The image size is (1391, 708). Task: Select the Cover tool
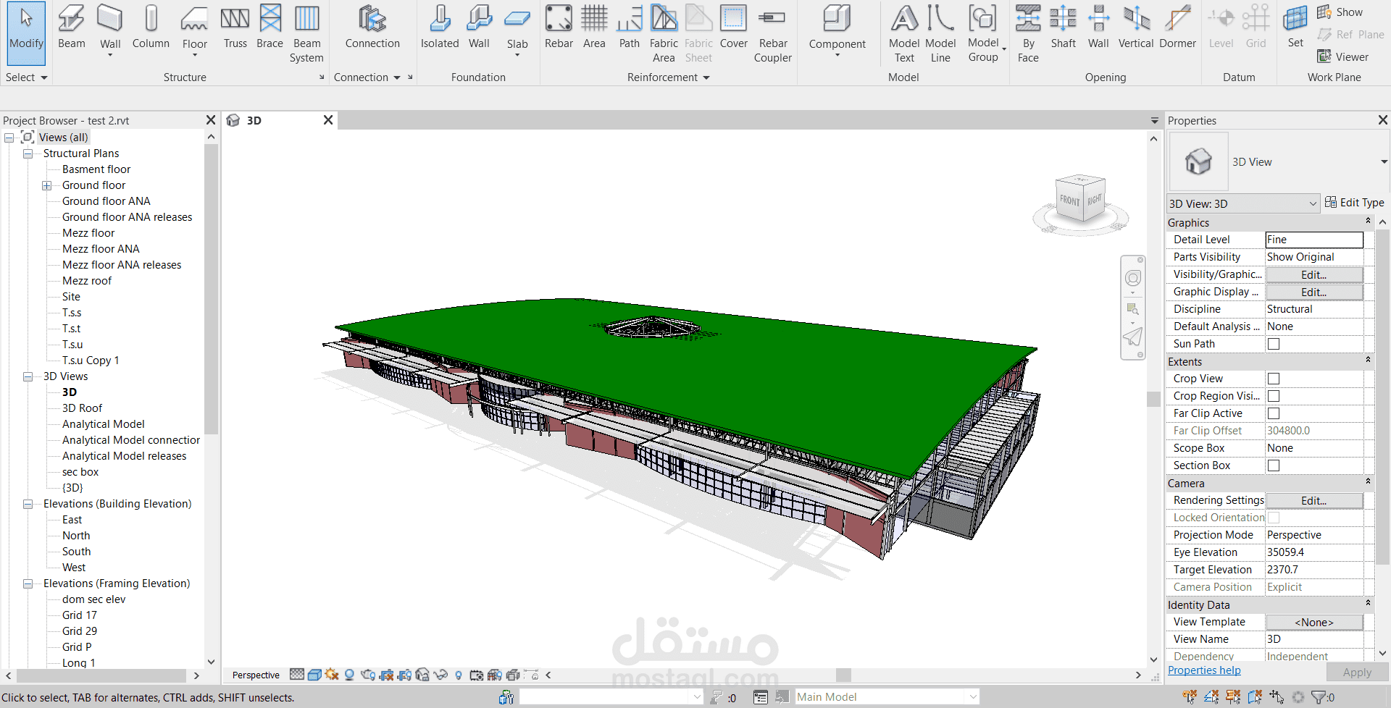(x=733, y=28)
